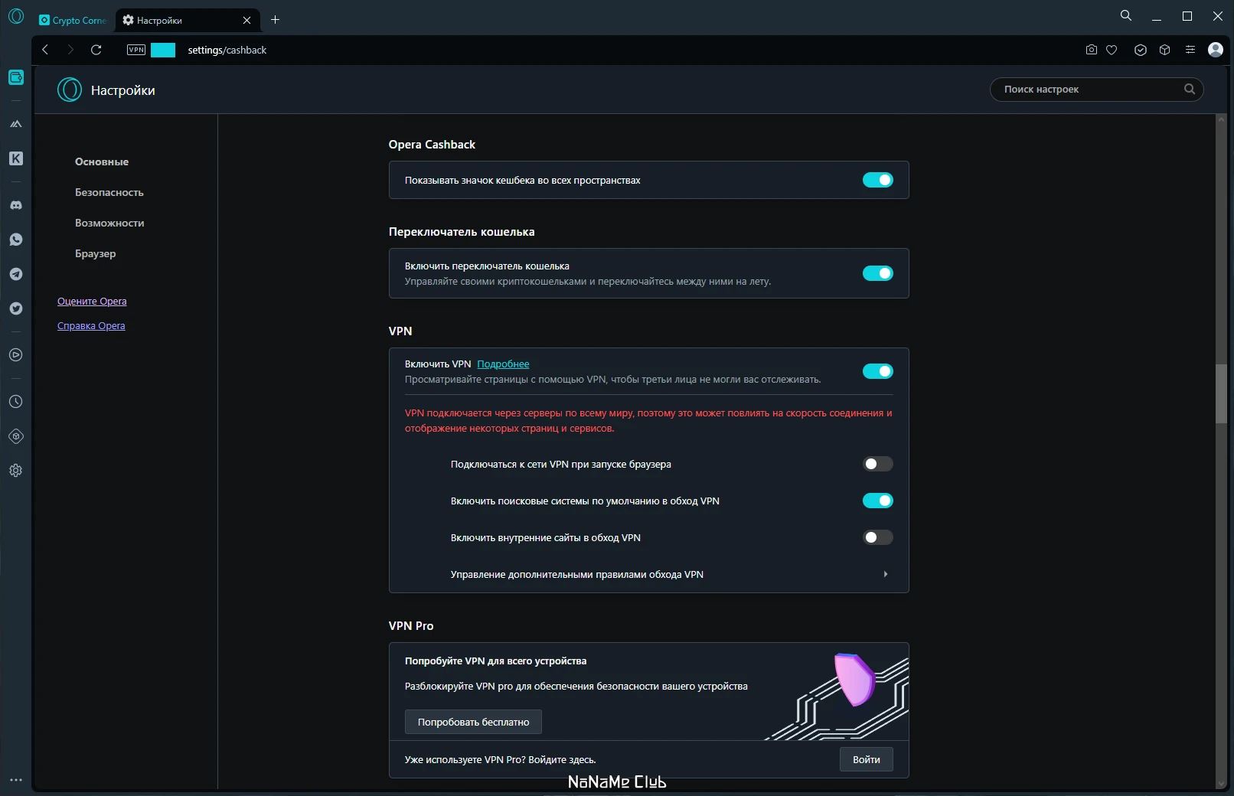Open the hexagon checkmark toolbar icon
This screenshot has width=1234, height=796.
(1141, 50)
